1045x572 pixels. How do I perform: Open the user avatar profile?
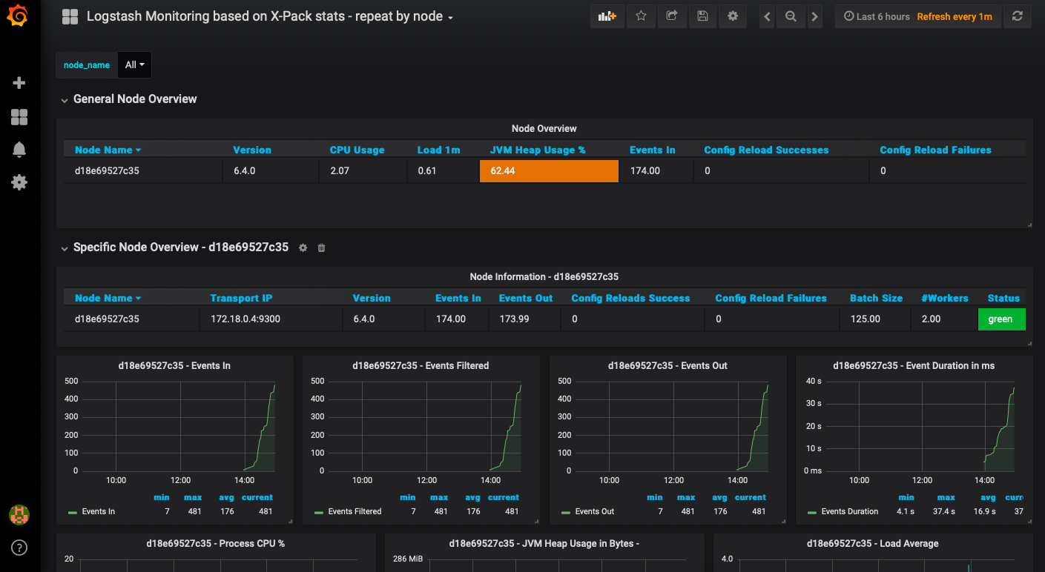pos(19,514)
